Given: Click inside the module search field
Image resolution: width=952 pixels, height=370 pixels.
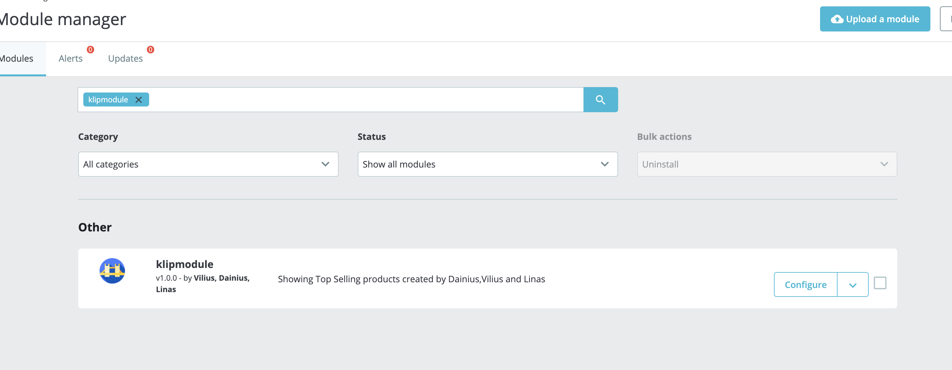Looking at the screenshot, I should click(x=366, y=100).
